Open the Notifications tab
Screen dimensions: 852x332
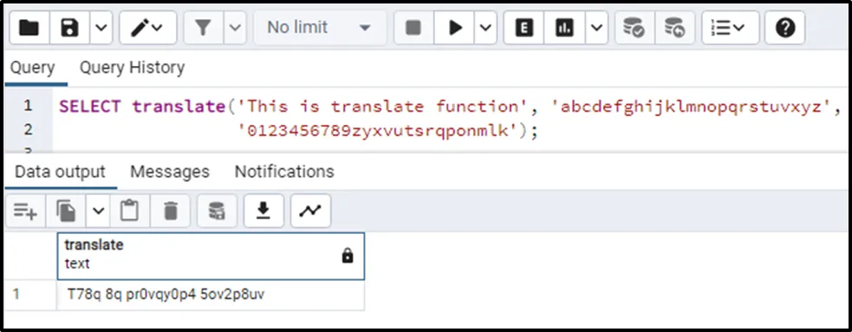tap(284, 172)
